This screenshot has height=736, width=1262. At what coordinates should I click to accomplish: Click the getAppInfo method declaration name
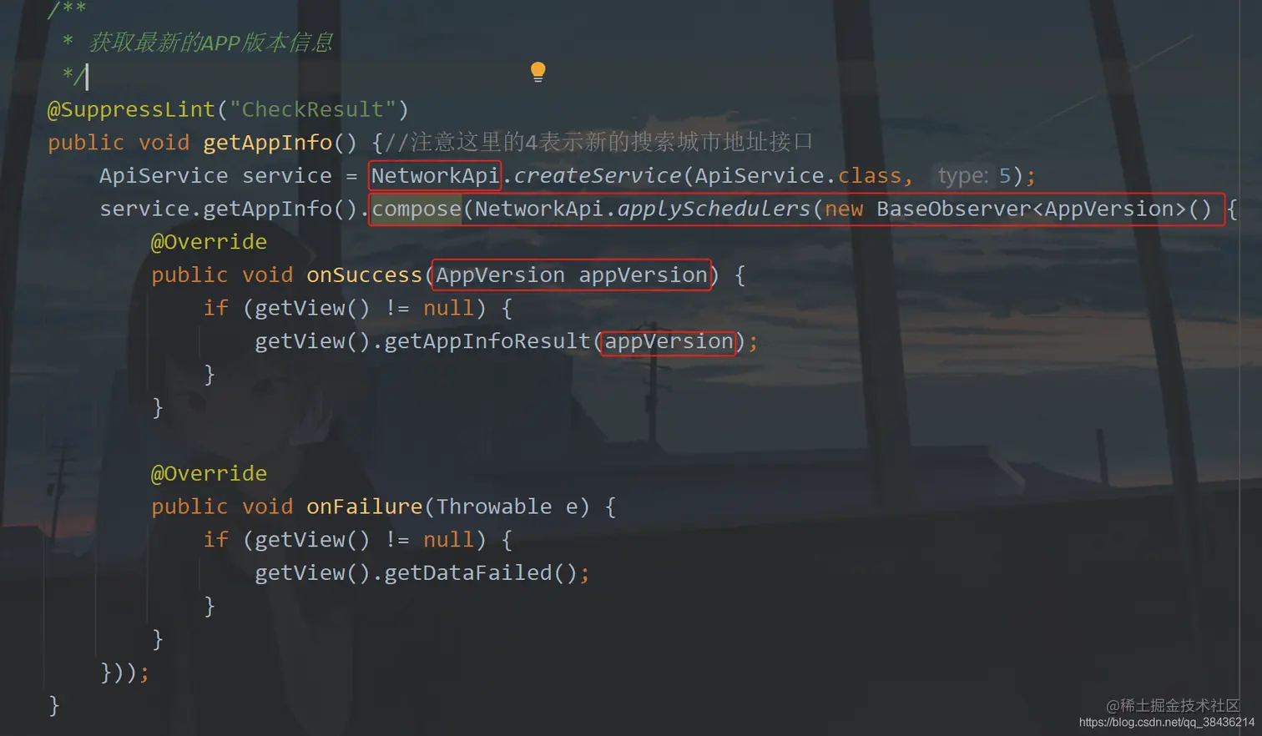coord(267,143)
